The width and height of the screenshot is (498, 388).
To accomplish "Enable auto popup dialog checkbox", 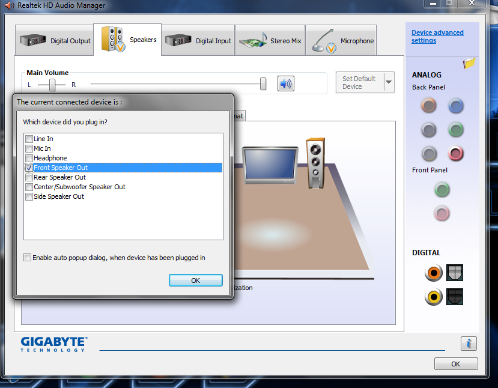I will pyautogui.click(x=27, y=258).
